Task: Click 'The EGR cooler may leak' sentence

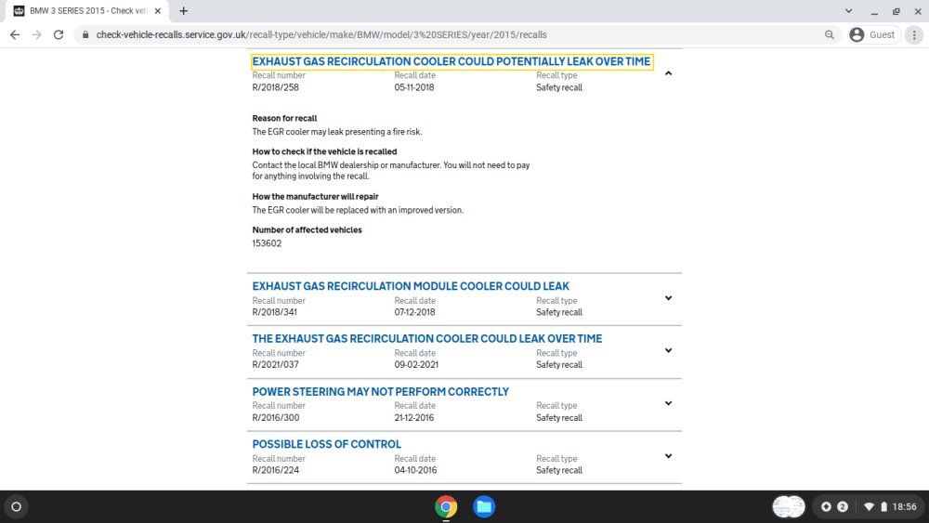Action: coord(337,132)
